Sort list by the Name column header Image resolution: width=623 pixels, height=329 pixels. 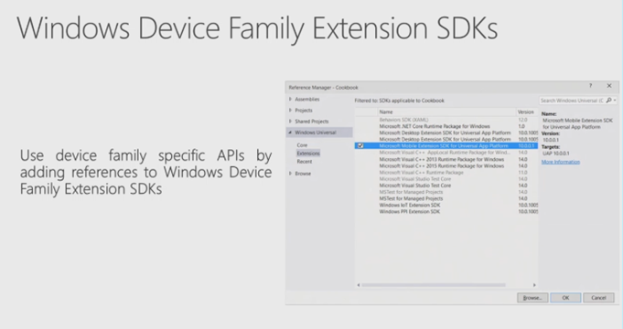point(446,111)
